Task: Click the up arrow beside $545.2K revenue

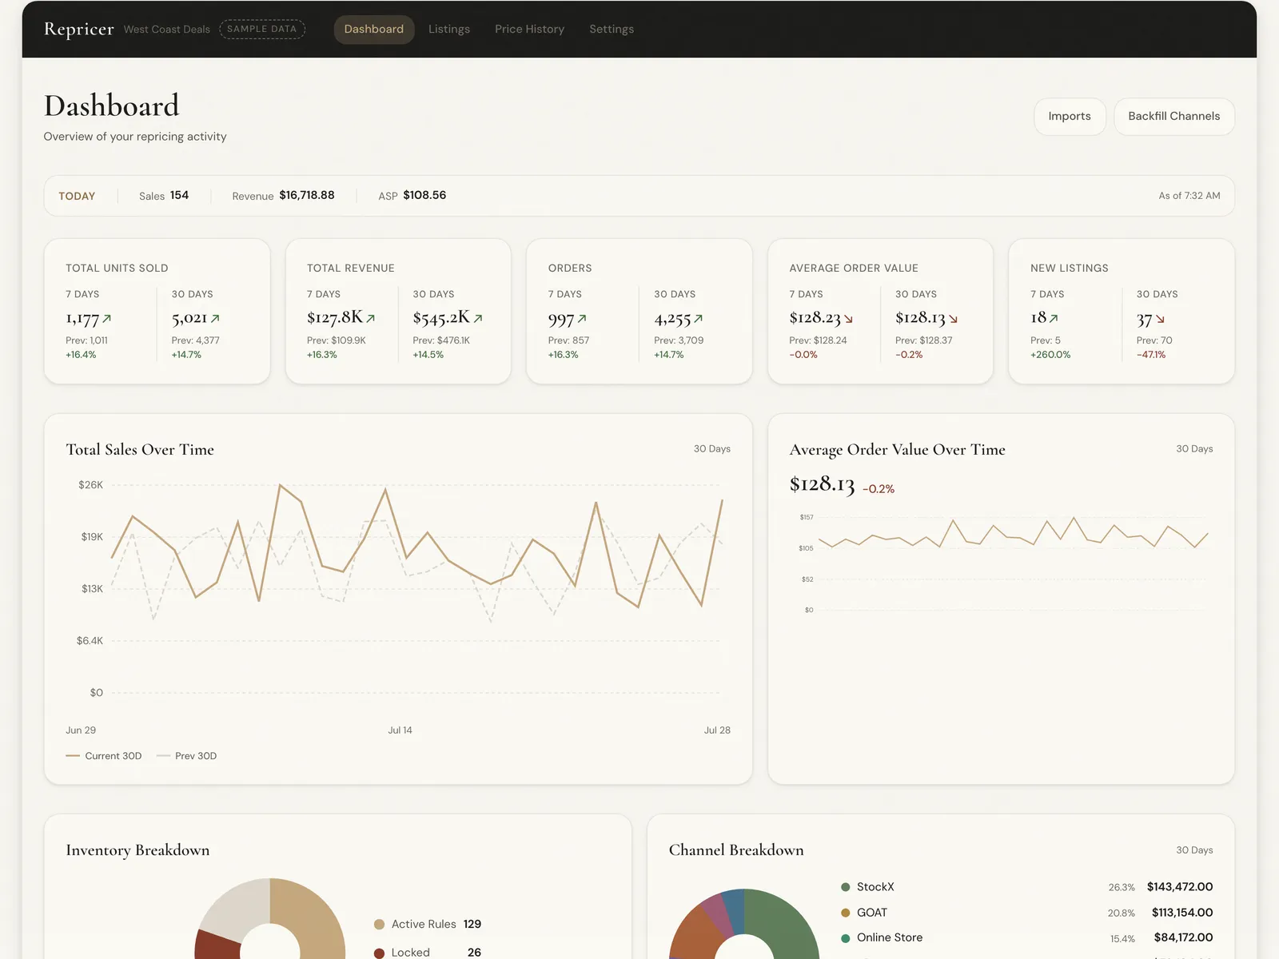Action: (x=478, y=319)
